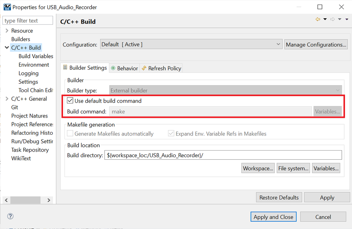The width and height of the screenshot is (352, 229).
Task: Switch to the Behavior tab
Action: click(x=127, y=68)
